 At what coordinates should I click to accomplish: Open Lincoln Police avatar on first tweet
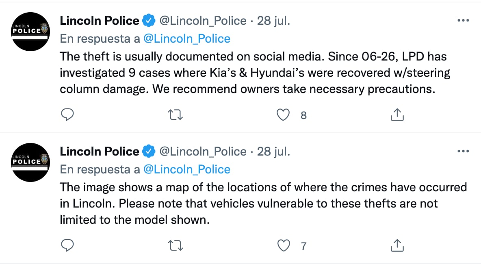pyautogui.click(x=31, y=31)
